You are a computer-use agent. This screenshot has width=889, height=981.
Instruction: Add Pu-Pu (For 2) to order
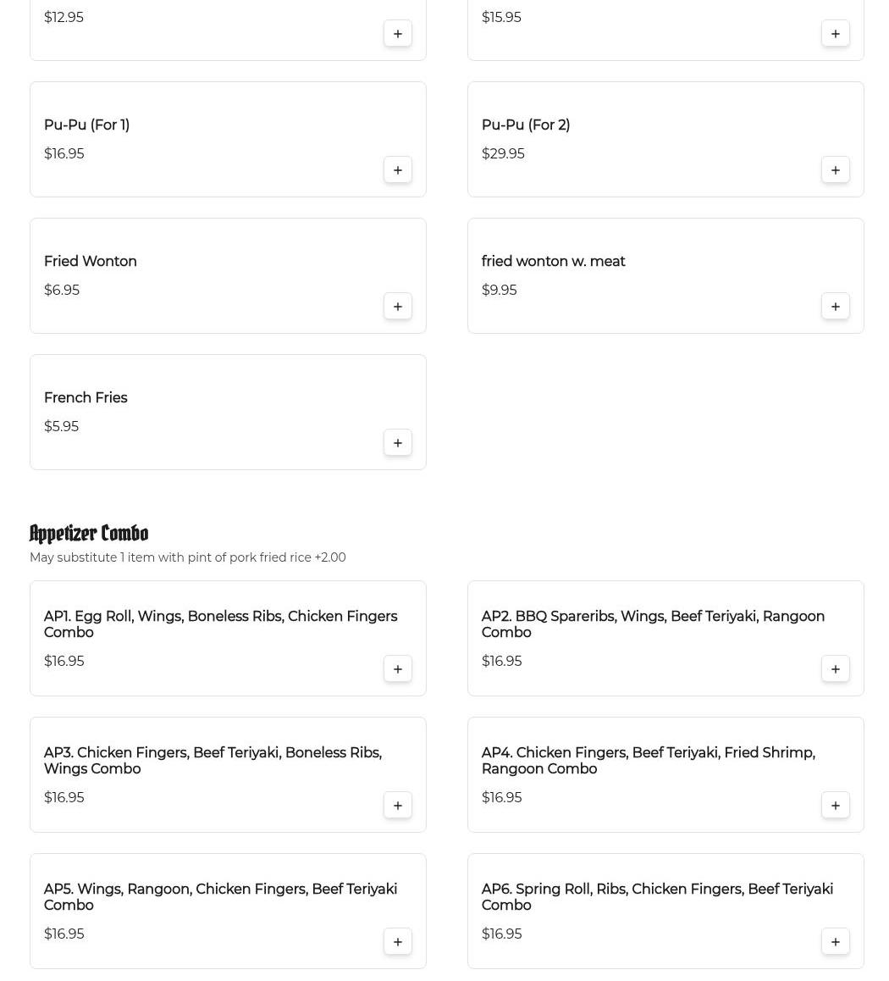pos(836,169)
